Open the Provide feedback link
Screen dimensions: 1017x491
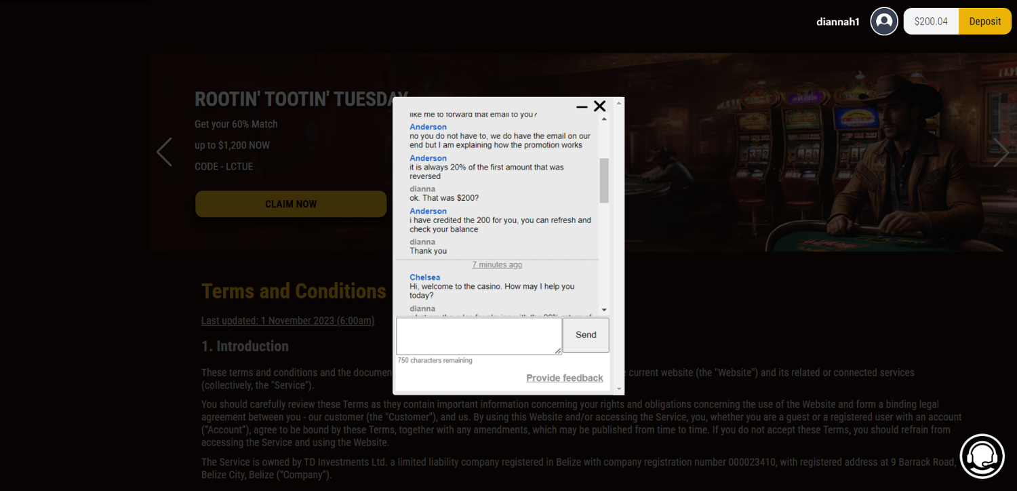[x=565, y=378]
